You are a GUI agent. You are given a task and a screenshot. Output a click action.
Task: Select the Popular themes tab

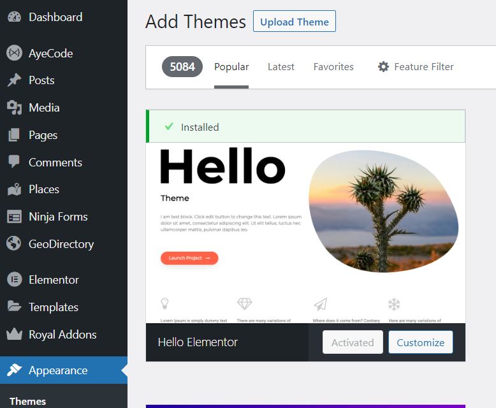pos(231,67)
